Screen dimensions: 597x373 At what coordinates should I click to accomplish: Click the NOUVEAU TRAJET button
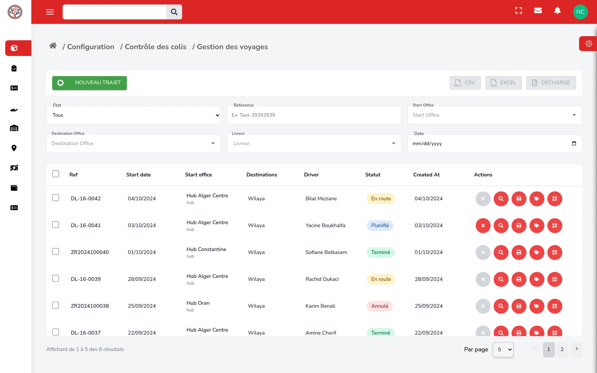[90, 83]
